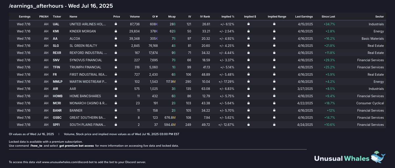Click the Implied $ lock icon for UAL

click(248, 24)
